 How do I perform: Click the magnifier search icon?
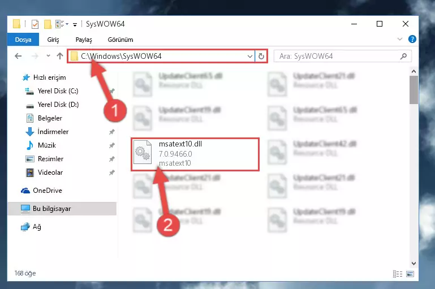click(403, 57)
